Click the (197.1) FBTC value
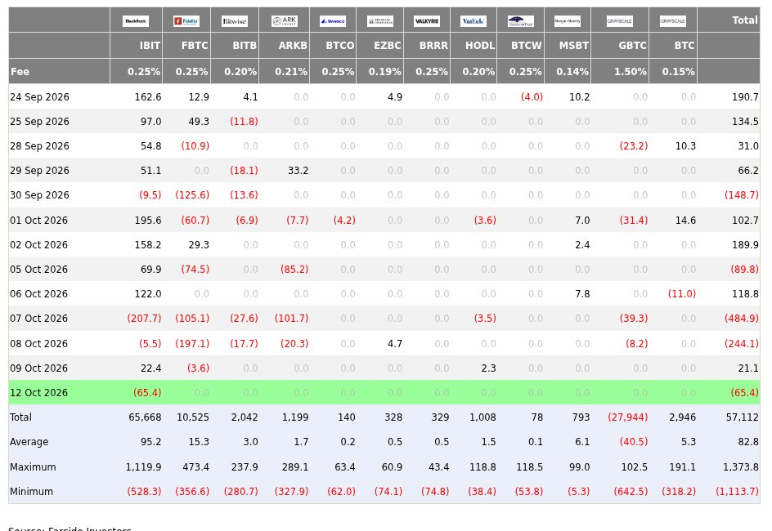 pos(192,344)
